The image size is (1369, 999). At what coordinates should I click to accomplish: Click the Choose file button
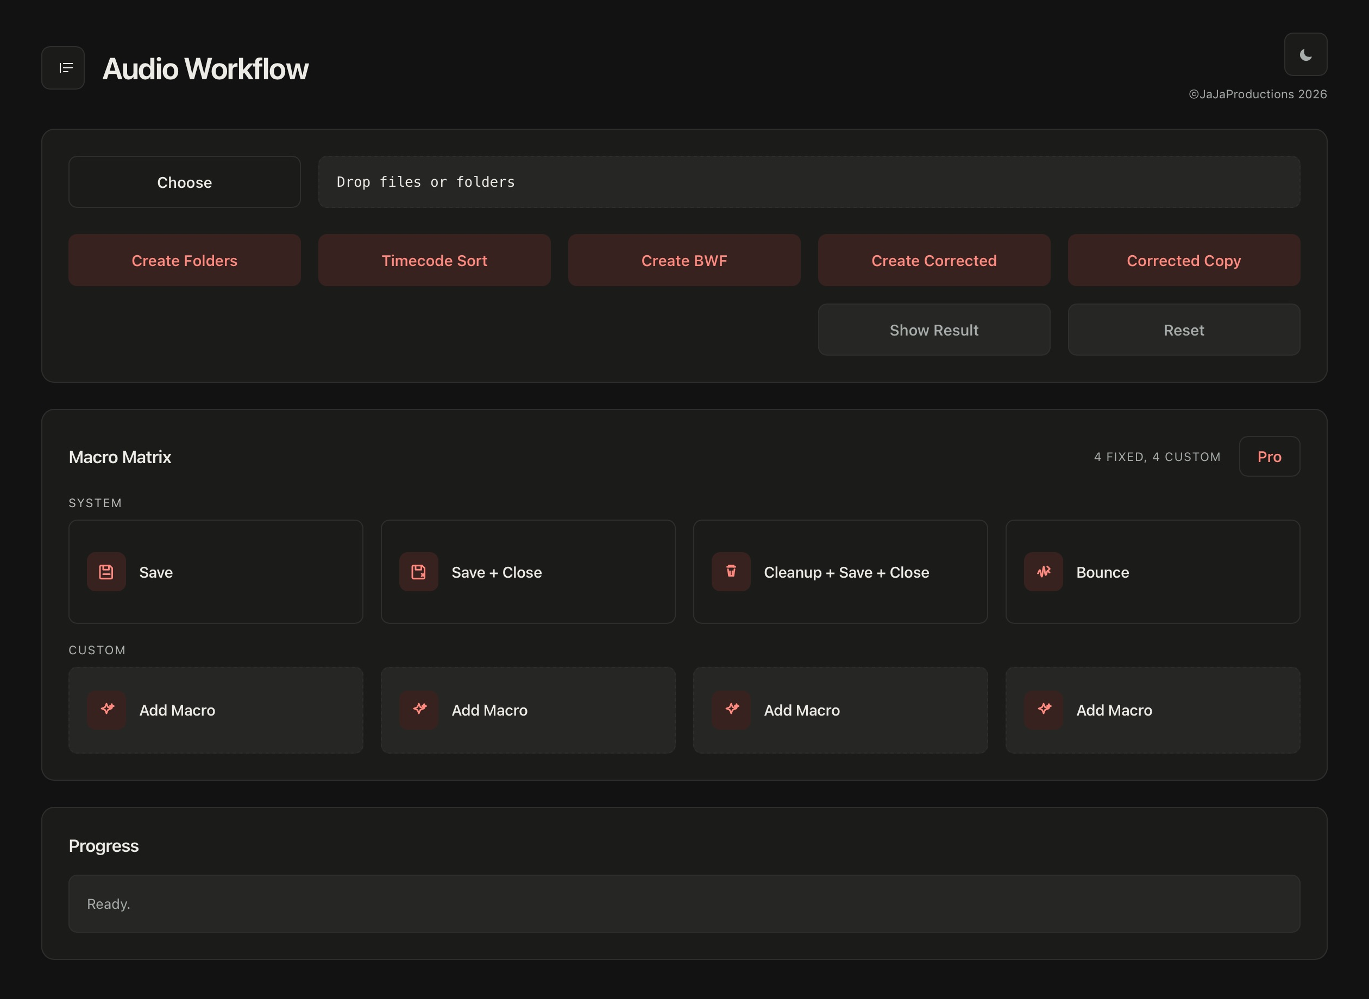click(x=185, y=182)
